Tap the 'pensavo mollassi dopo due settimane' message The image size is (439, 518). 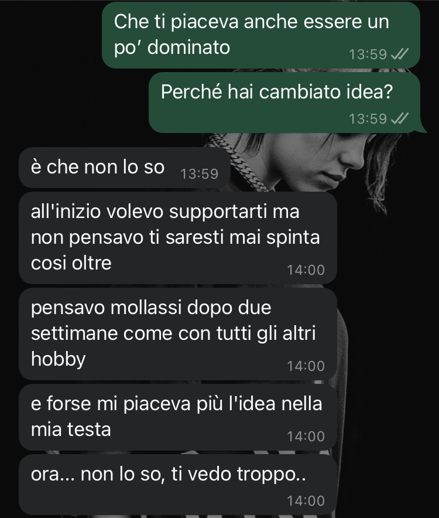click(x=178, y=334)
